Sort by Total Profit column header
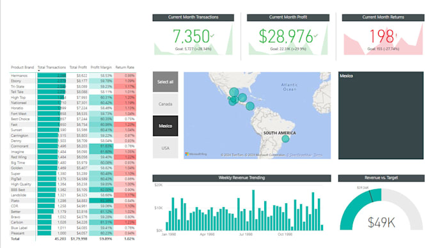The height and width of the screenshot is (248, 435). [78, 67]
